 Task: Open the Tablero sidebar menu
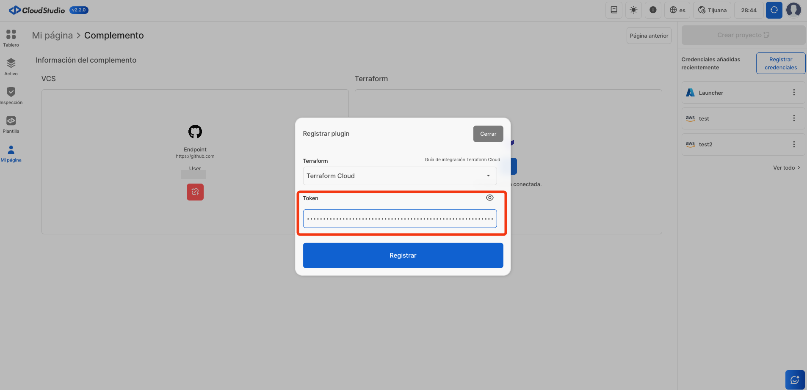click(x=11, y=38)
